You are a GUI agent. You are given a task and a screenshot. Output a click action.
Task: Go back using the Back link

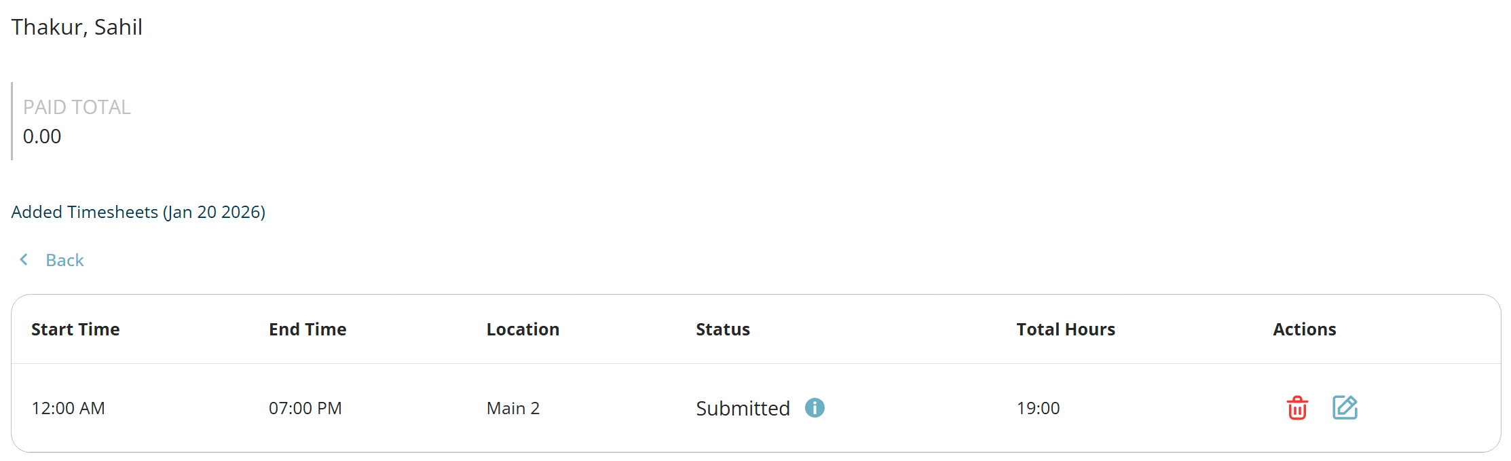click(x=64, y=260)
